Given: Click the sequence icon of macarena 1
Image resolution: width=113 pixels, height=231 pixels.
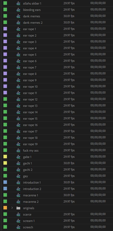Looking at the screenshot, I should point(18,195).
